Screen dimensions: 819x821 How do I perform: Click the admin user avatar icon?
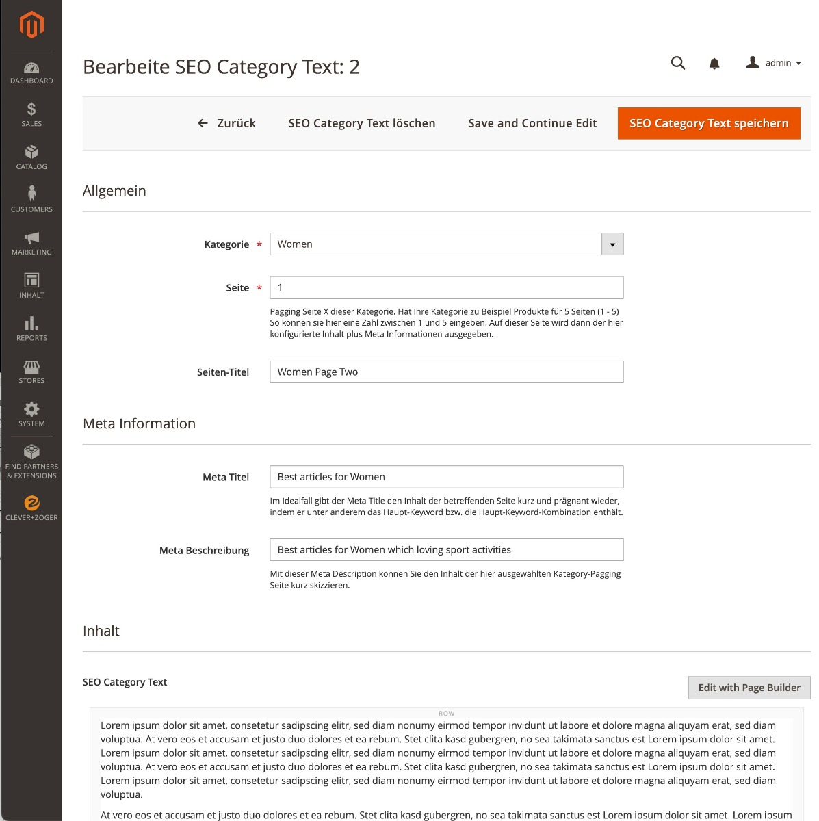coord(753,62)
